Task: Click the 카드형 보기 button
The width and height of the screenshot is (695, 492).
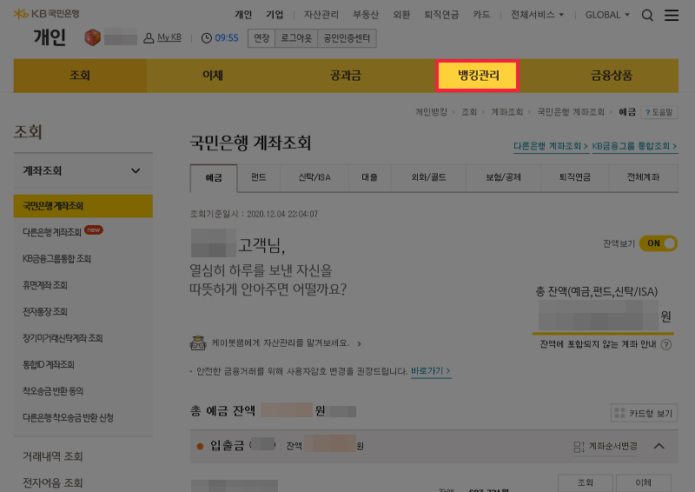Action: tap(644, 413)
